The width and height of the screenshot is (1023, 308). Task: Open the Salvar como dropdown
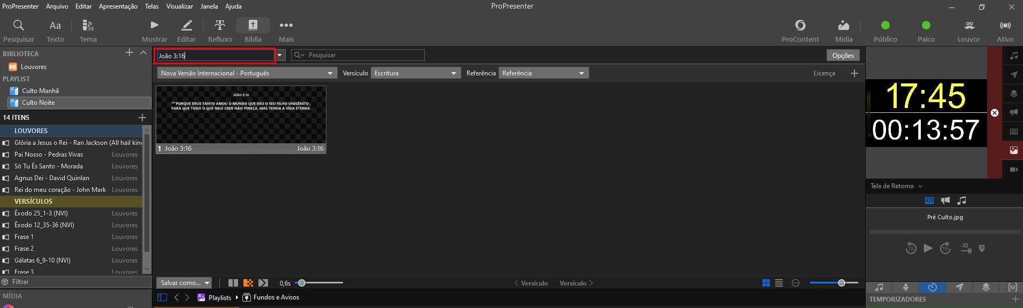click(184, 283)
